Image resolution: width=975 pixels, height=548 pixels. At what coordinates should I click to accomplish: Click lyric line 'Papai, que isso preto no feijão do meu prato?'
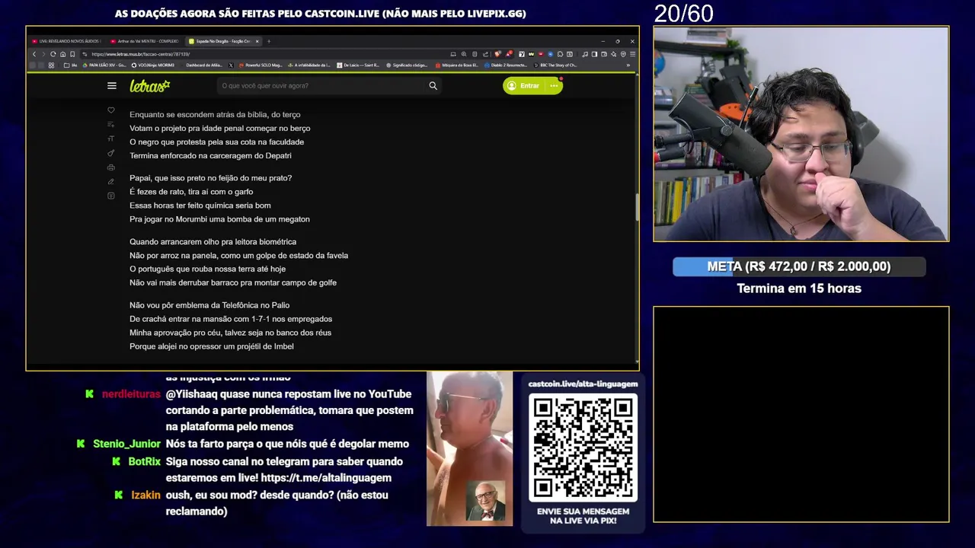[x=211, y=178]
